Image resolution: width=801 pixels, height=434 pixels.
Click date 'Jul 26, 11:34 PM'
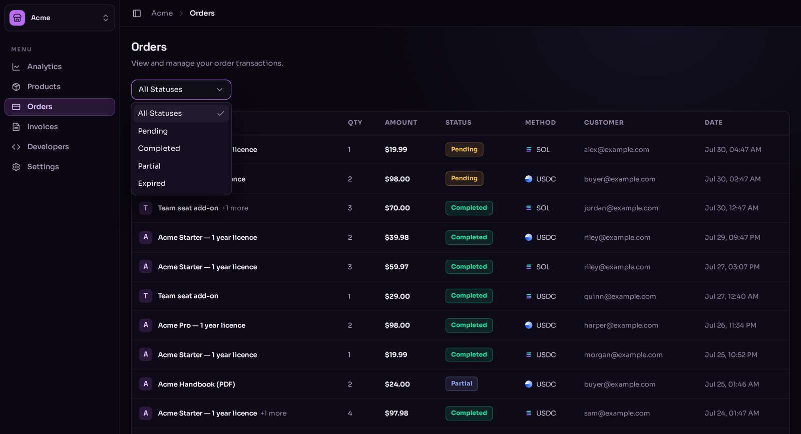(x=730, y=325)
